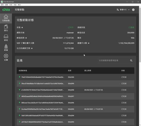Click the help icon next to 估計的網路空間
The image size is (141, 126).
click(32, 48)
